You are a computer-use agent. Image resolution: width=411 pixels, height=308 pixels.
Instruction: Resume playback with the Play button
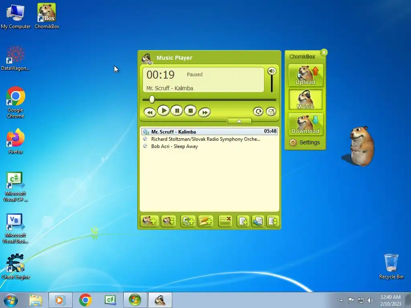[163, 111]
